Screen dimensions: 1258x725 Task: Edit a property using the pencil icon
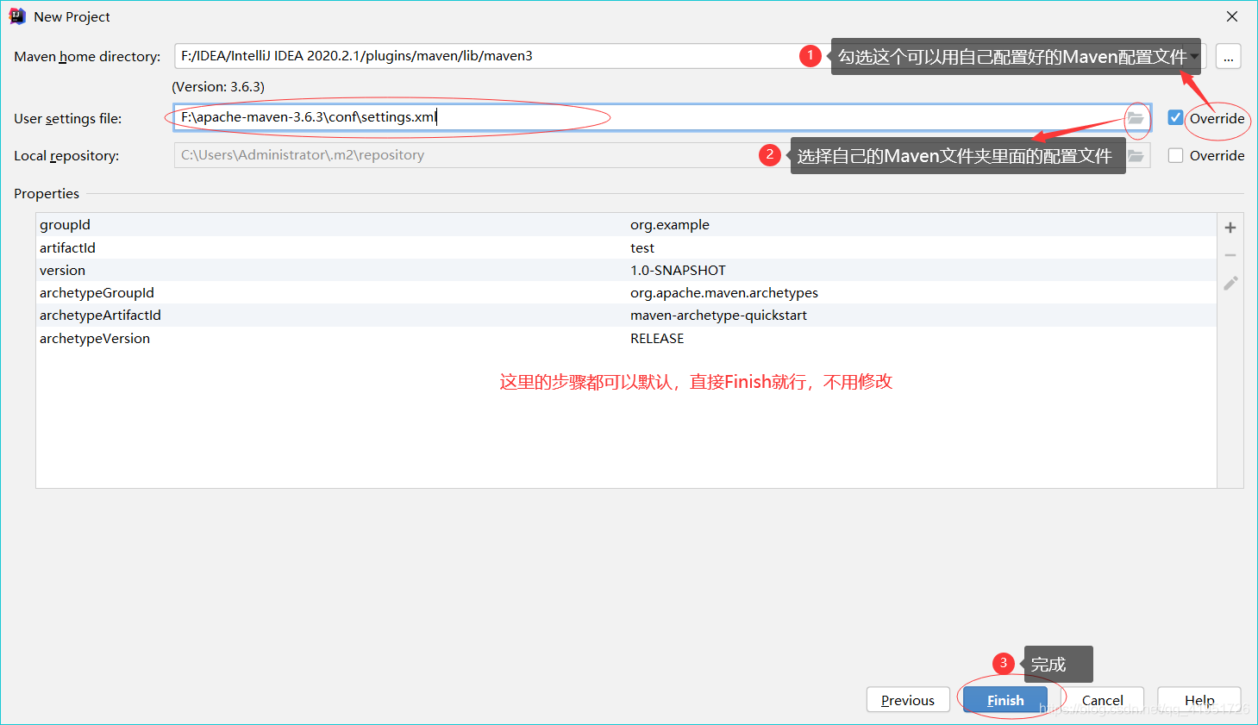pos(1230,283)
